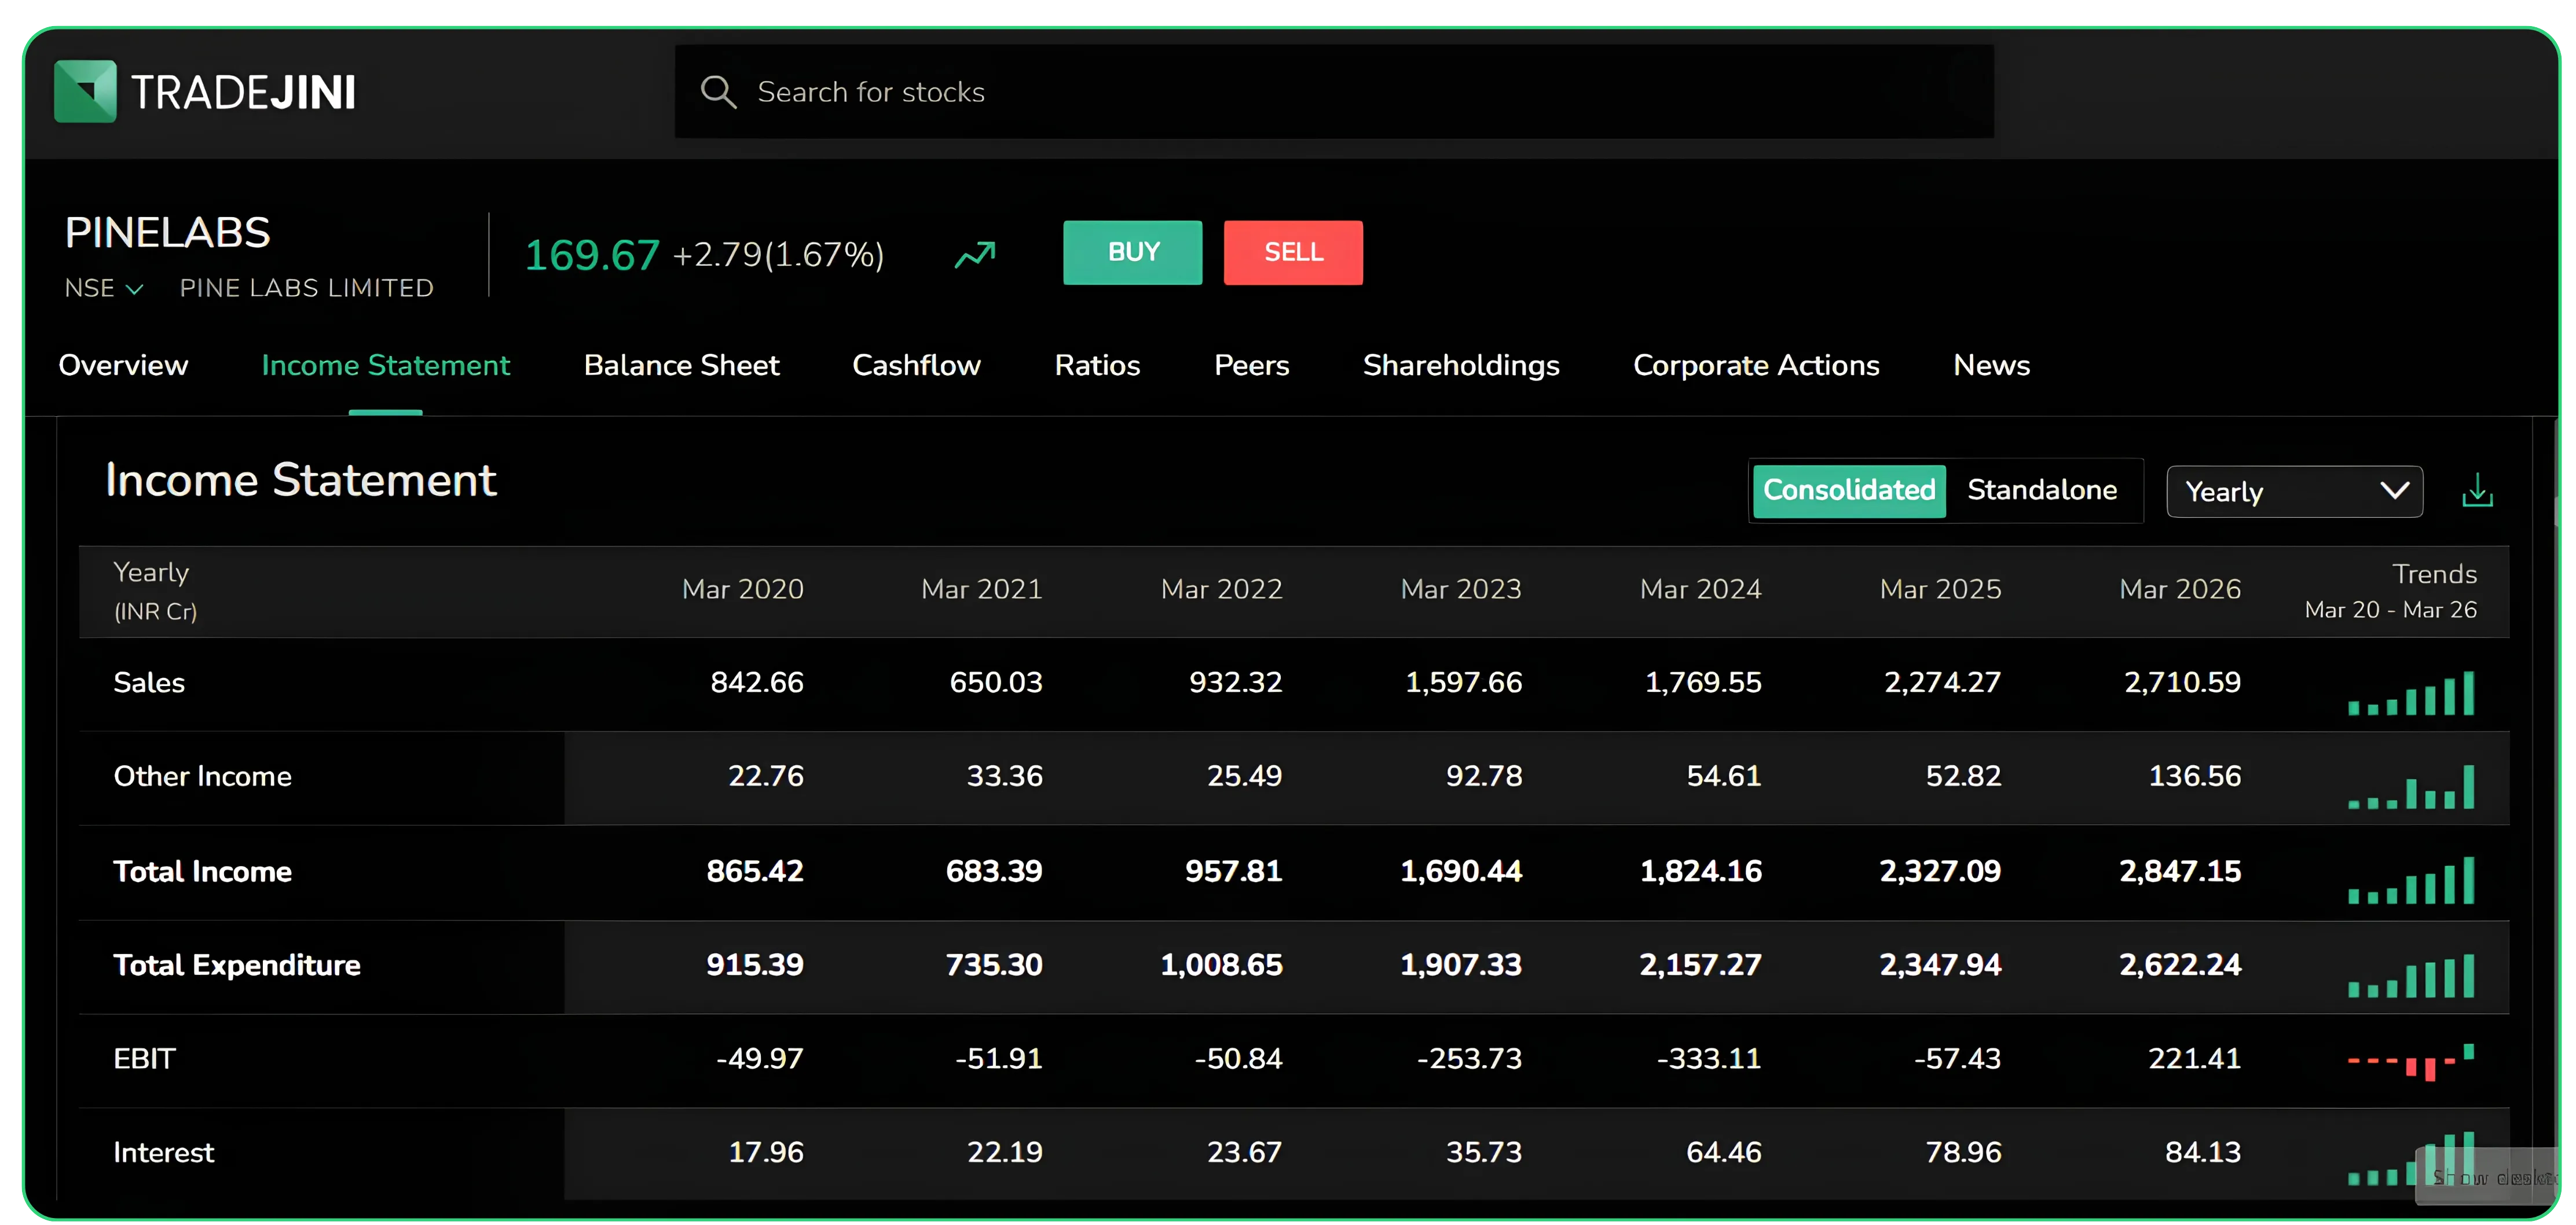
Task: Click Sales value 2,710.59
Action: pyautogui.click(x=2182, y=682)
